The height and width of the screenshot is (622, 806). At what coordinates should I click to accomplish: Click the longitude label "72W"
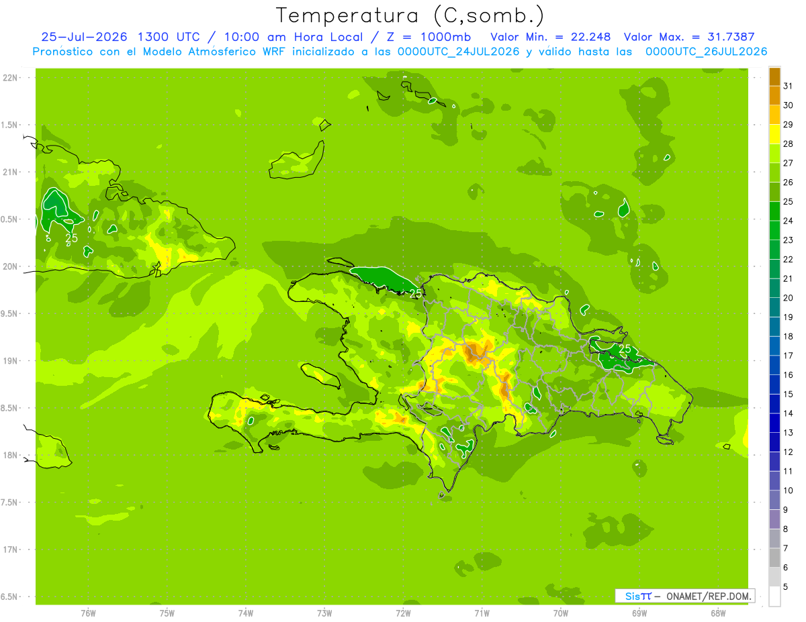point(403,613)
